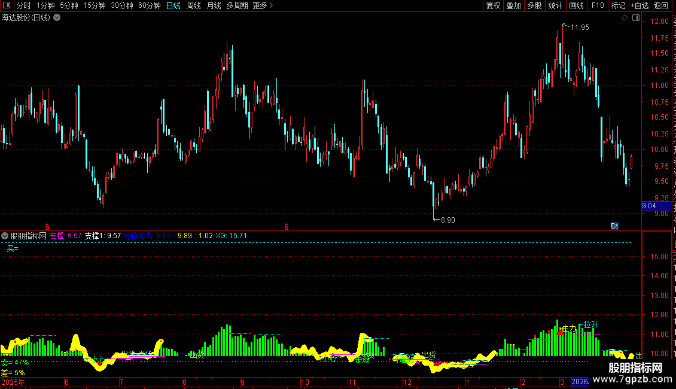Open F10 company information
Screen dimensions: 676x389
[x=598, y=5]
